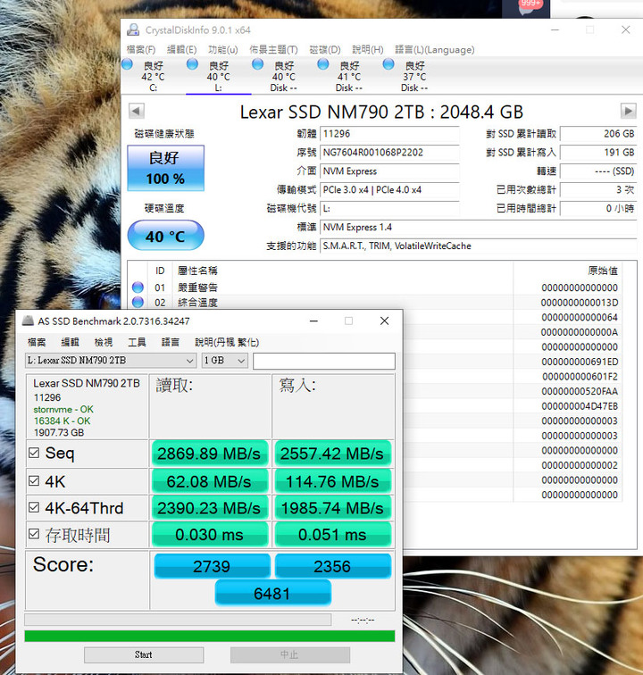
Task: Click the 傳輸模式 field PCIe 3.0 x4 | PCIe 4.0 x4
Action: (x=389, y=190)
